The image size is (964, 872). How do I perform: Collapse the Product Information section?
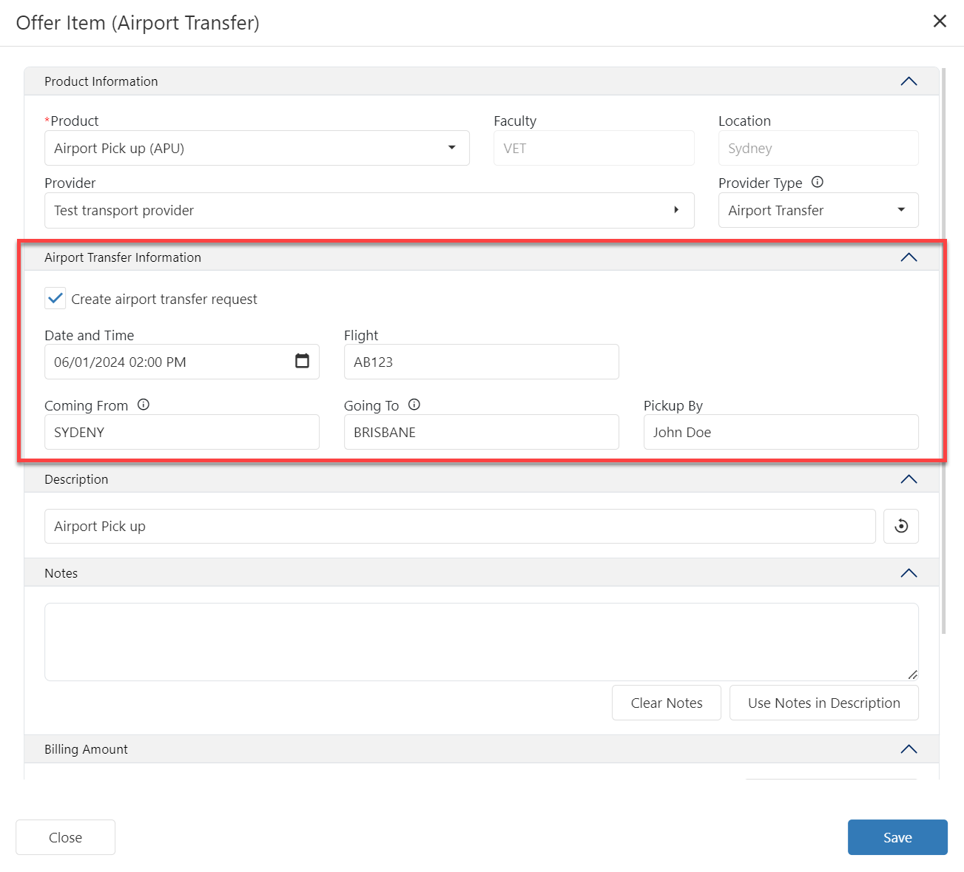(909, 81)
